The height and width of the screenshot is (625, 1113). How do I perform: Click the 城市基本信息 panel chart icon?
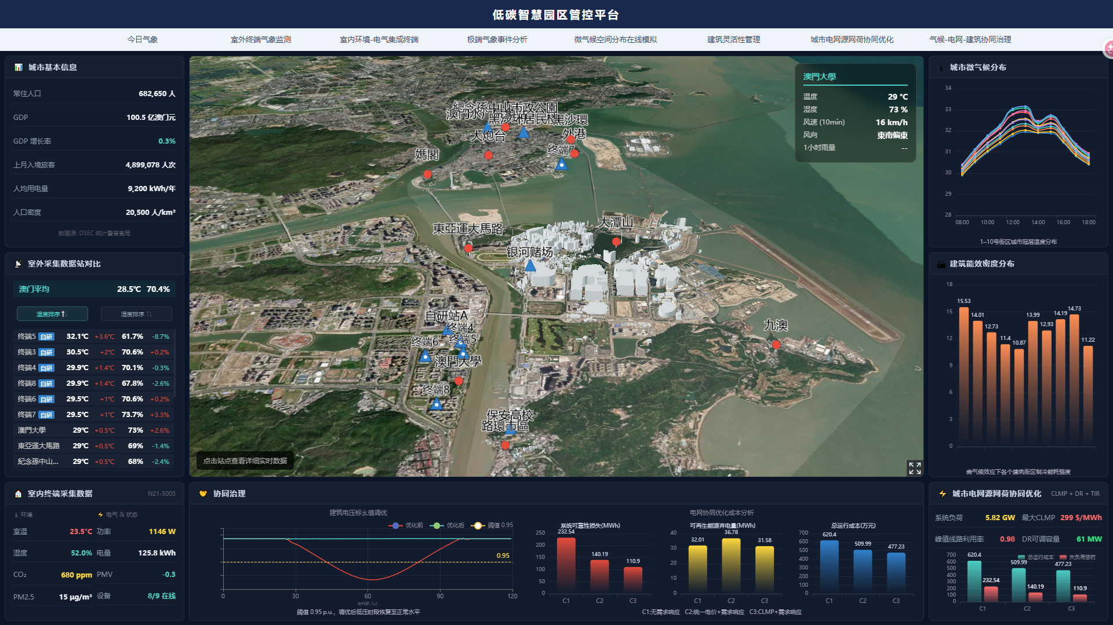[19, 67]
